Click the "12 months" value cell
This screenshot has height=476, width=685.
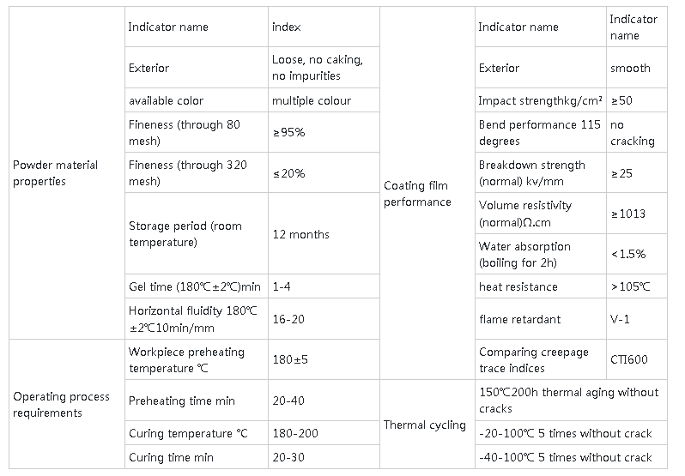coord(300,234)
